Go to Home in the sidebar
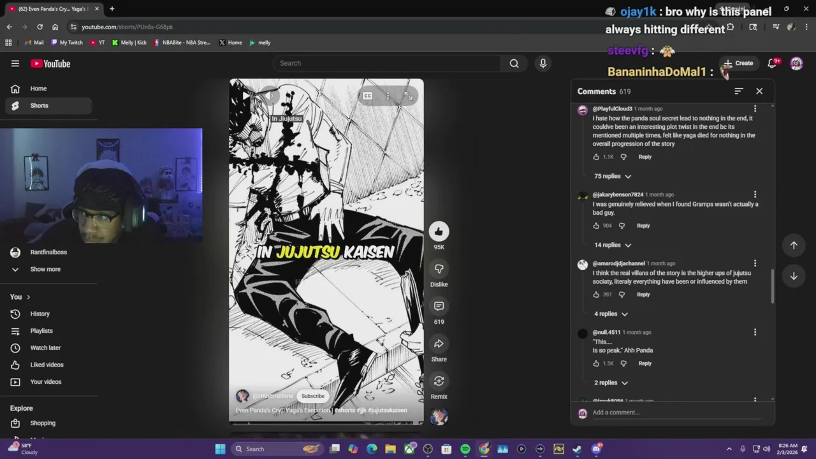Screen dimensions: 816x459 (48, 89)
